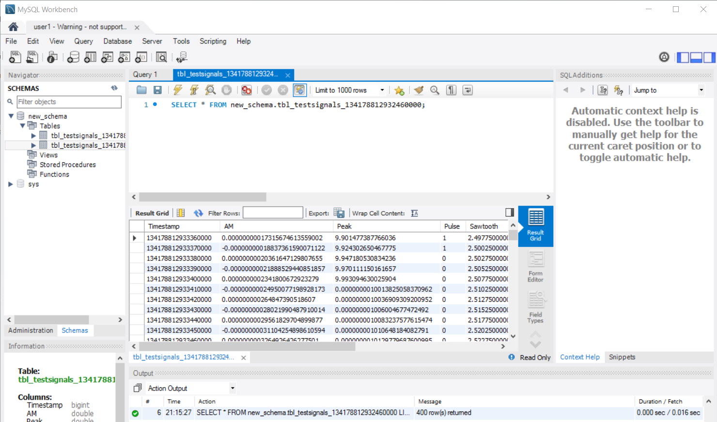Switch to the Snippets tab

click(622, 357)
